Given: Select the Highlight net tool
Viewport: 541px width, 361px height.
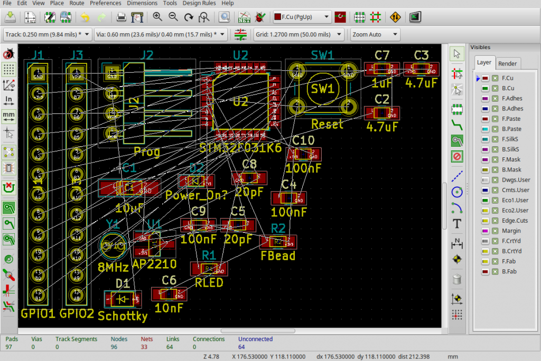Looking at the screenshot, I should pos(457,90).
